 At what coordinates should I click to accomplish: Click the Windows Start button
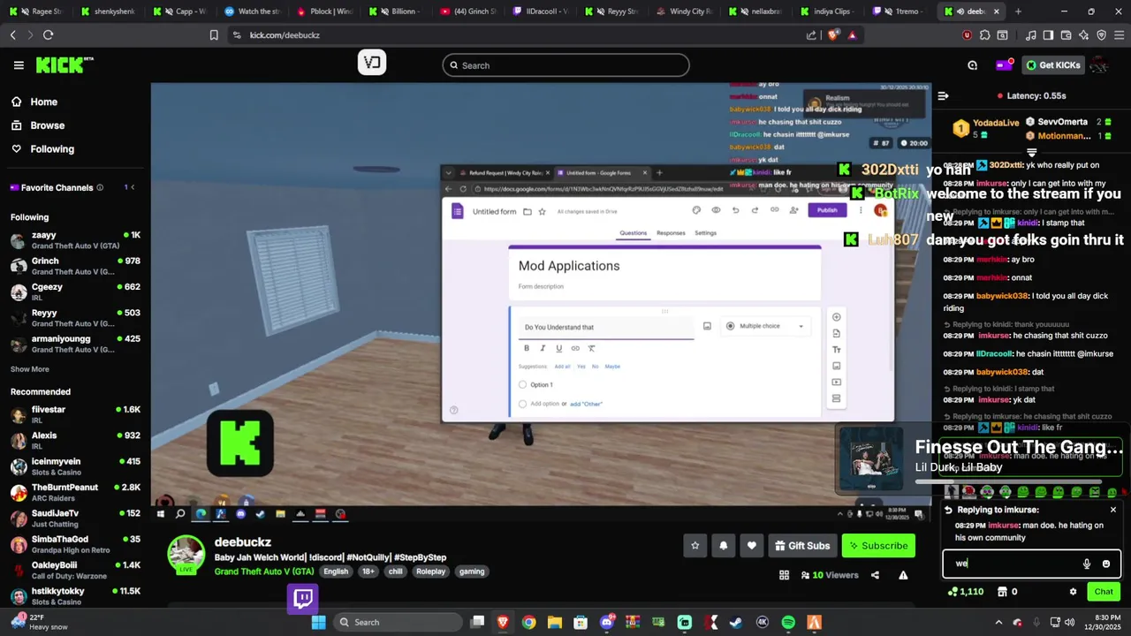pos(318,623)
